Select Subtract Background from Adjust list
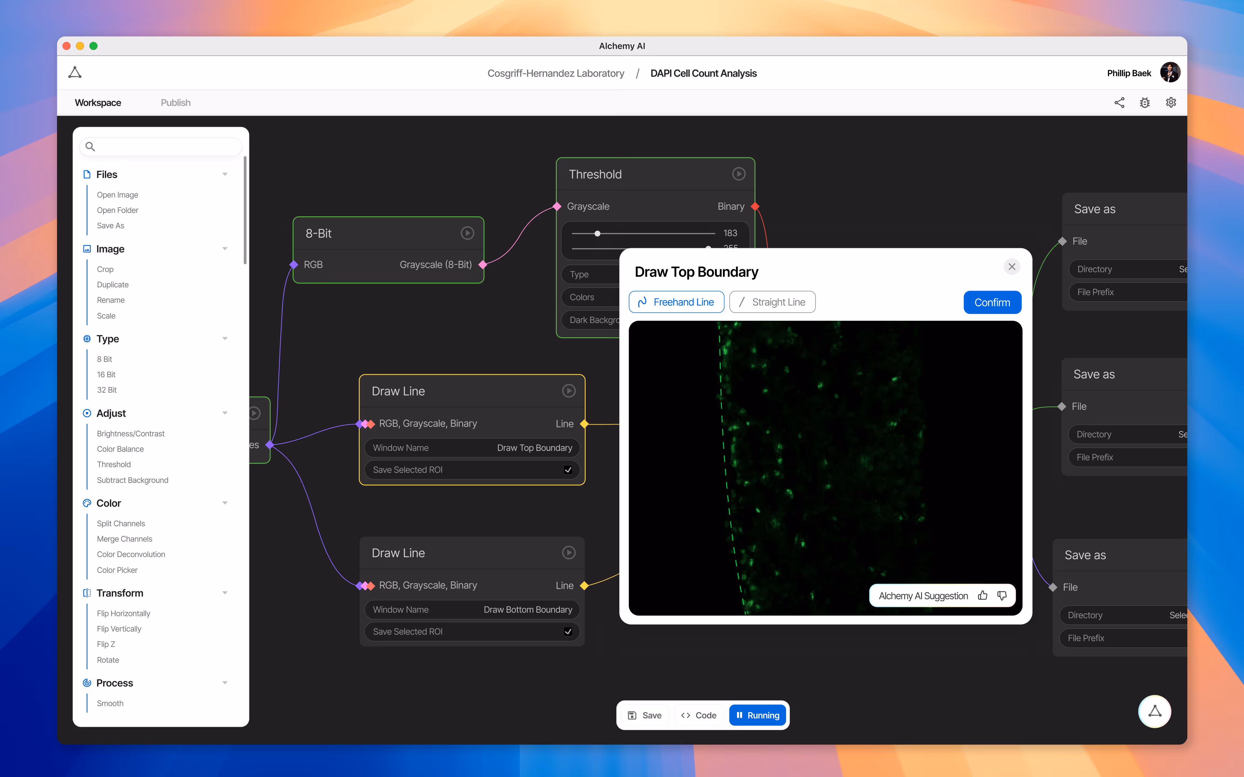Screen dimensions: 1244x777 tap(133, 480)
